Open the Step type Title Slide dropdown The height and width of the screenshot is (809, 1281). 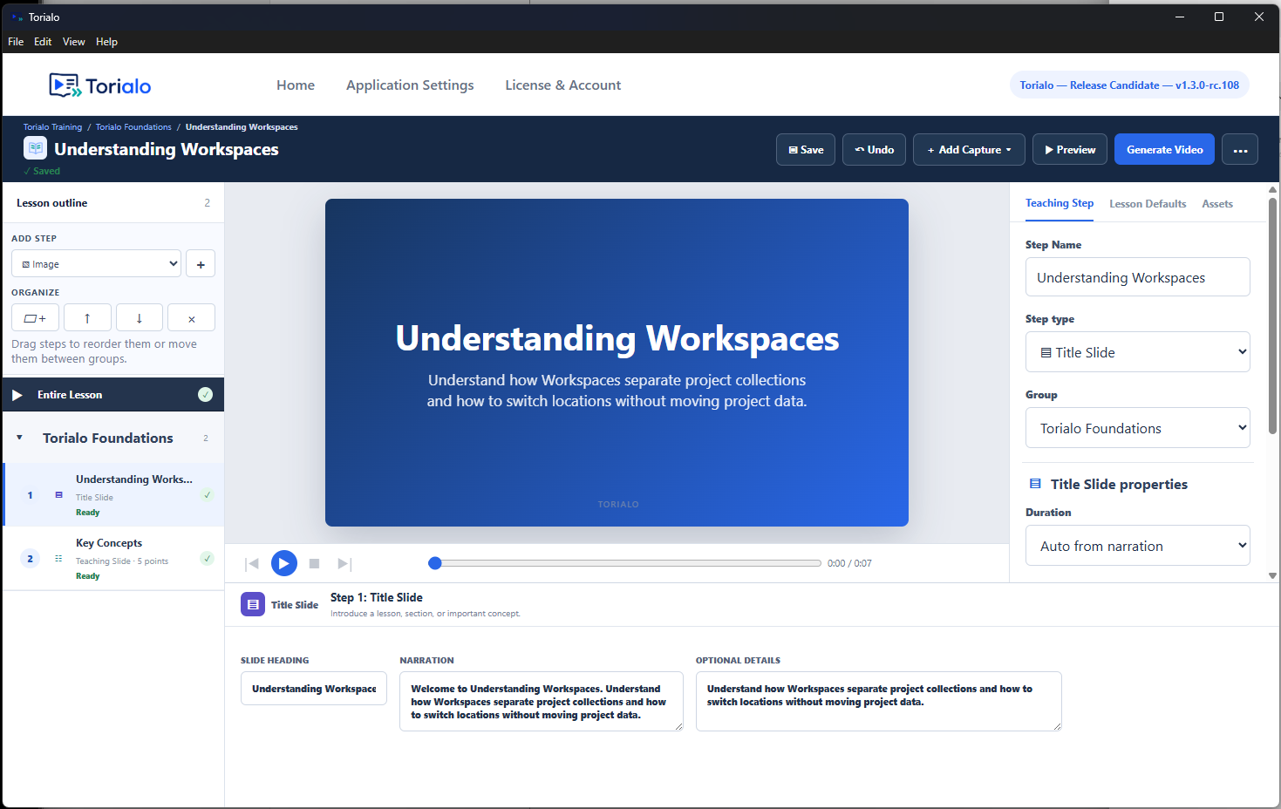1137,352
